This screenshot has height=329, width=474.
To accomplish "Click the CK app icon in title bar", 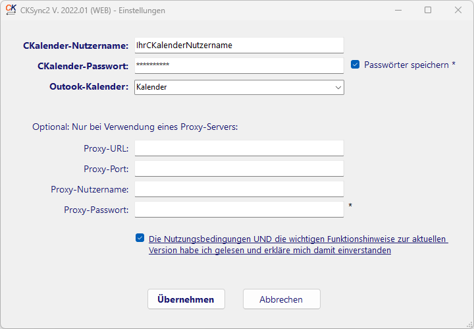I will point(11,10).
